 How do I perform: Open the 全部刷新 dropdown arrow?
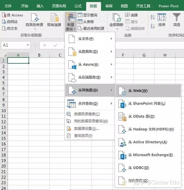tap(117, 29)
